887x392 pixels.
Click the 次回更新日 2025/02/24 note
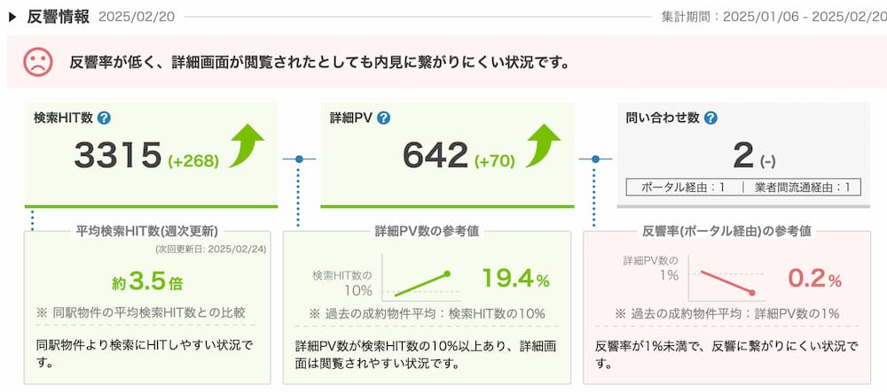pos(210,248)
